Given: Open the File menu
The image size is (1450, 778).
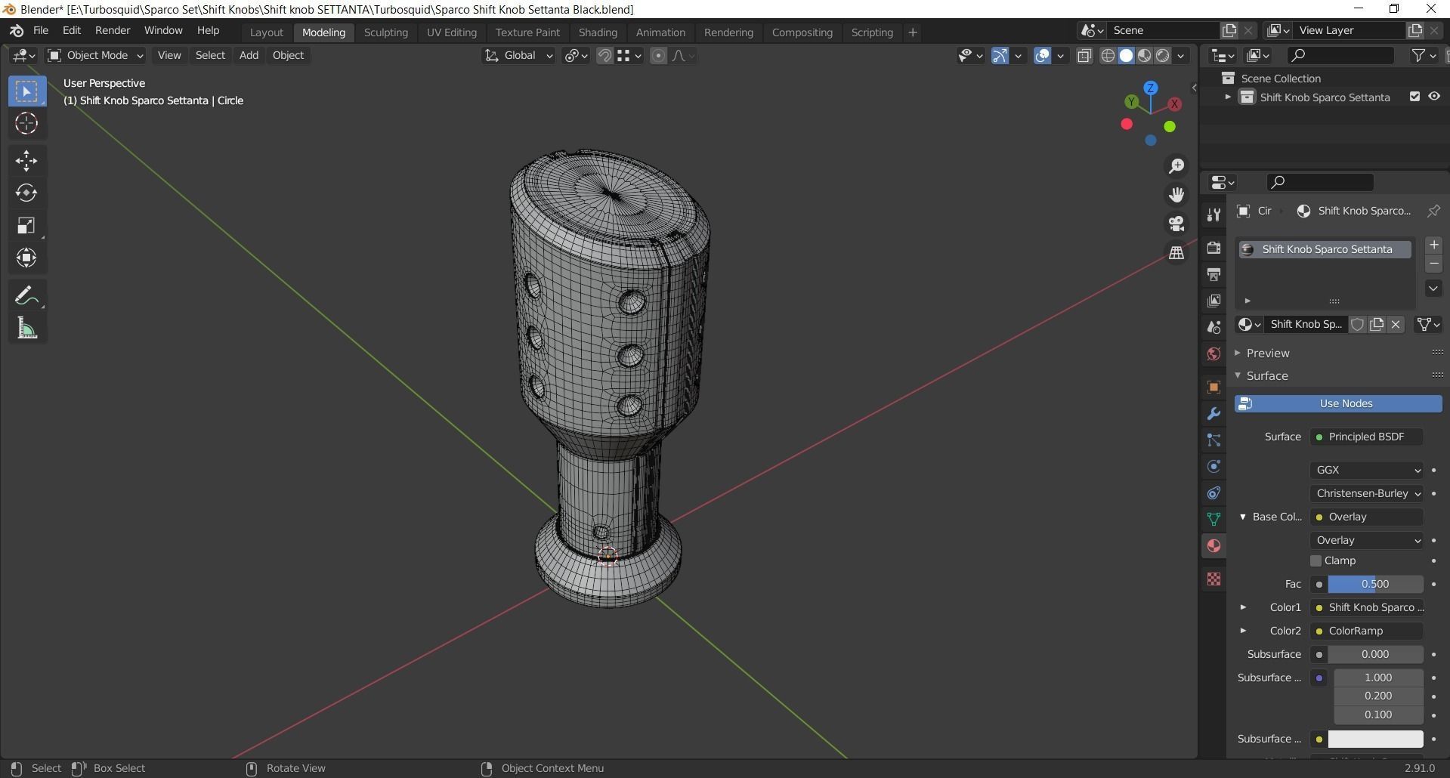Looking at the screenshot, I should click(41, 30).
